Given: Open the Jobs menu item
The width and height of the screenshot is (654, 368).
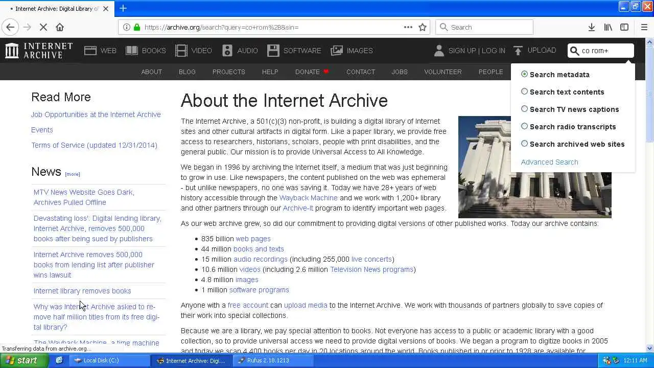Looking at the screenshot, I should [x=400, y=72].
